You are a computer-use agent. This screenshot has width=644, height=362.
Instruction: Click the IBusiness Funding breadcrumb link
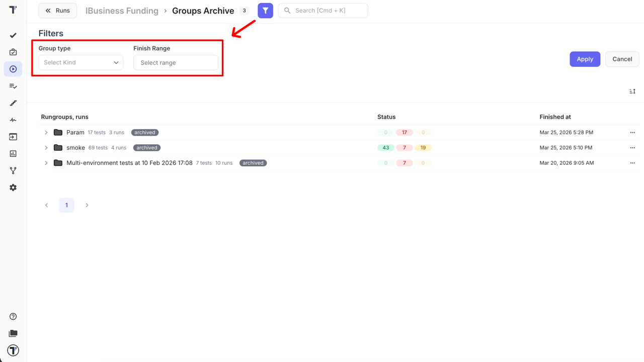coord(122,11)
